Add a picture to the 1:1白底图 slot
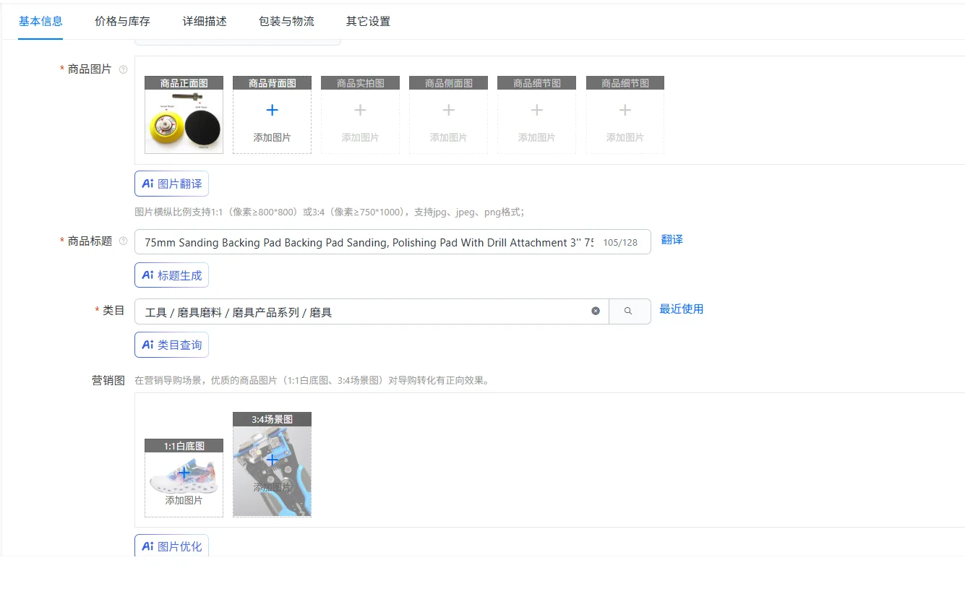This screenshot has width=965, height=589. tap(184, 478)
